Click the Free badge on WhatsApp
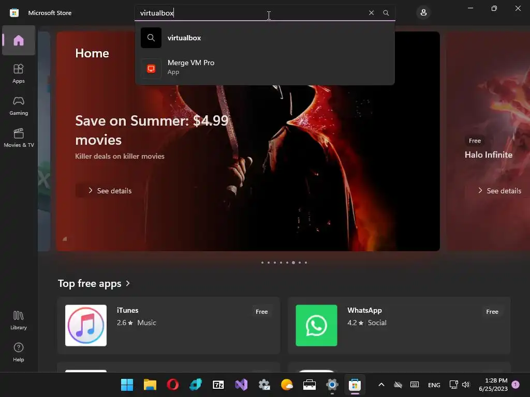 pyautogui.click(x=492, y=312)
